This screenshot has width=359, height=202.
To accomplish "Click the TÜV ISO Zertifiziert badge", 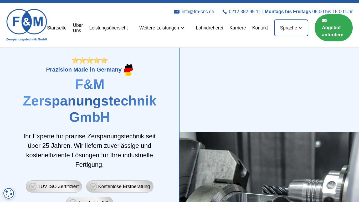I will point(54,186).
